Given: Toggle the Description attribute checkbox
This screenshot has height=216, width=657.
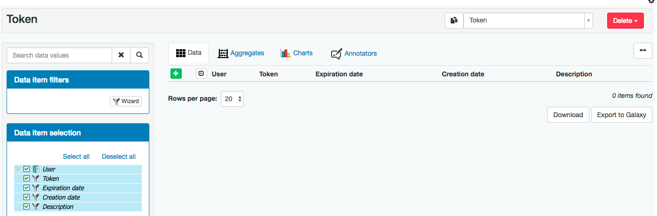Looking at the screenshot, I should (27, 207).
